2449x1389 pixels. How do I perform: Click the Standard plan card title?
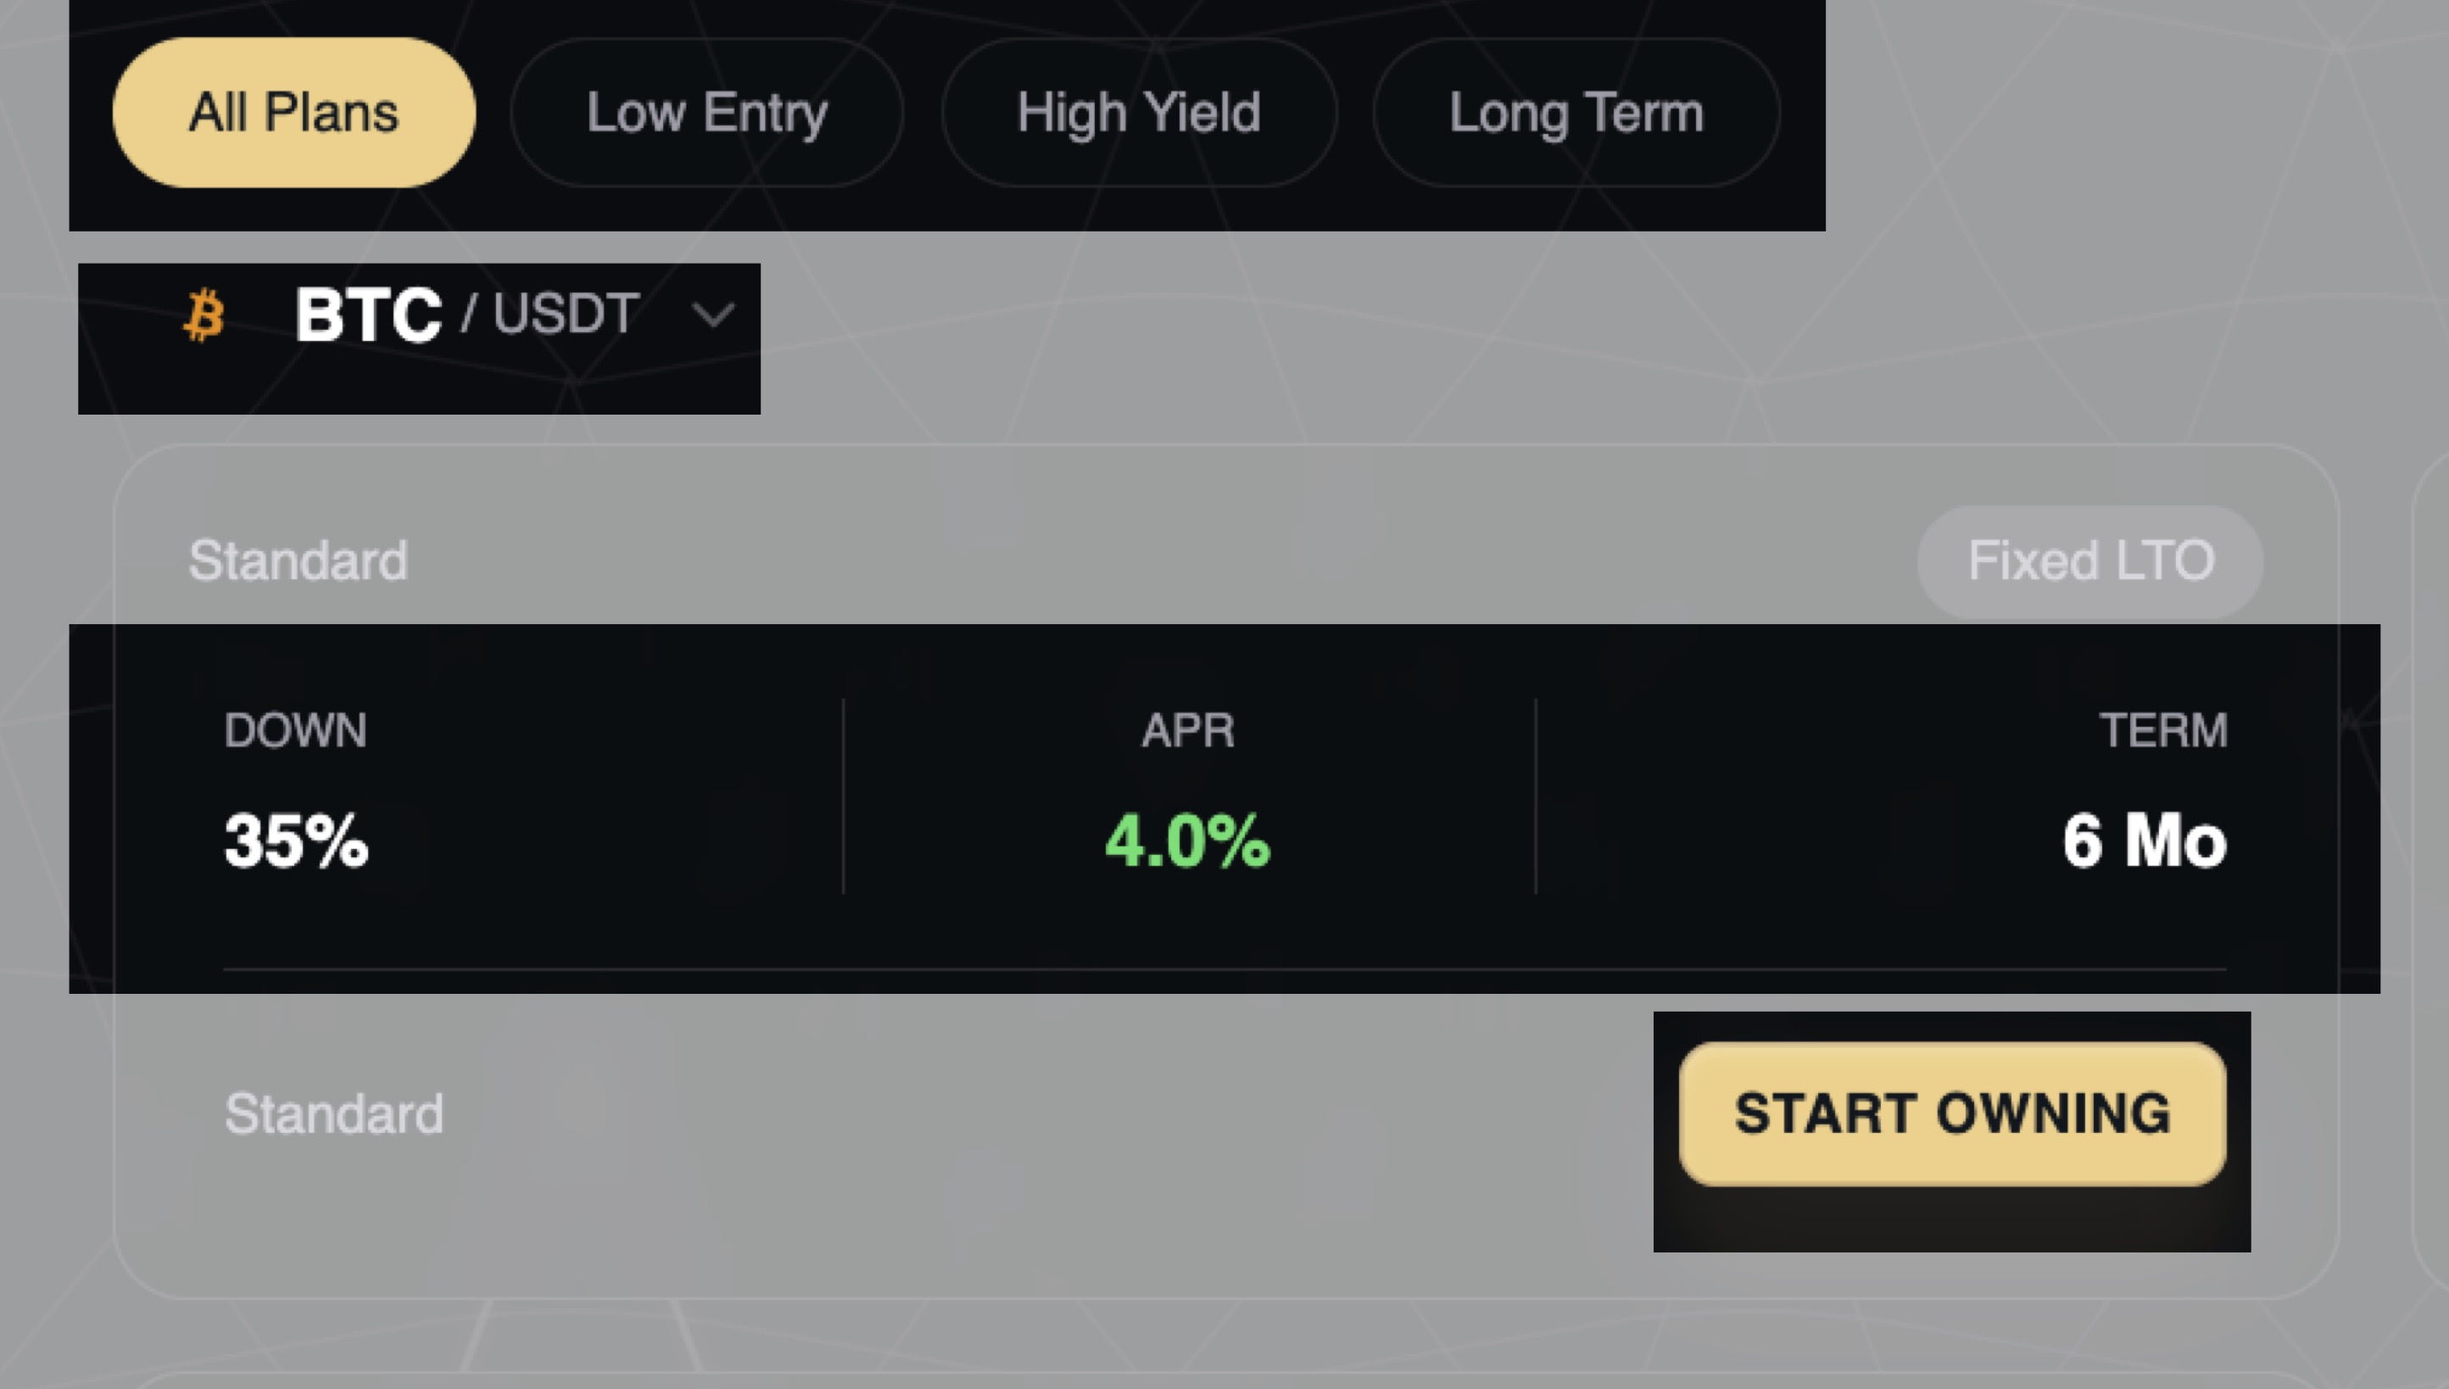(298, 560)
